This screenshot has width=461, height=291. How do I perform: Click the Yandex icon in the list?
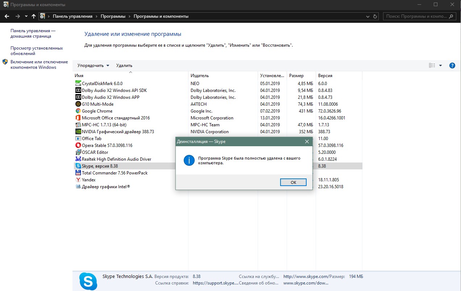(x=78, y=180)
